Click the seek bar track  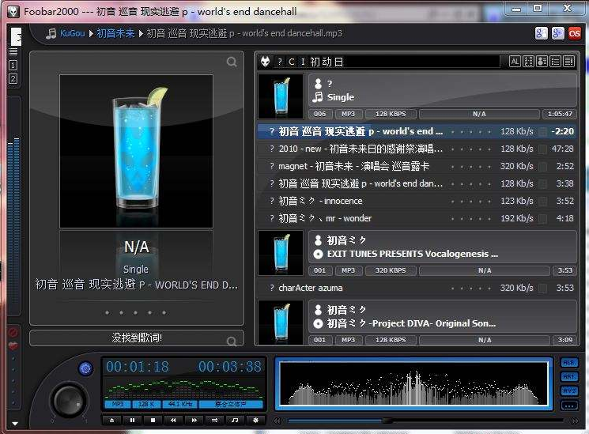[425, 421]
